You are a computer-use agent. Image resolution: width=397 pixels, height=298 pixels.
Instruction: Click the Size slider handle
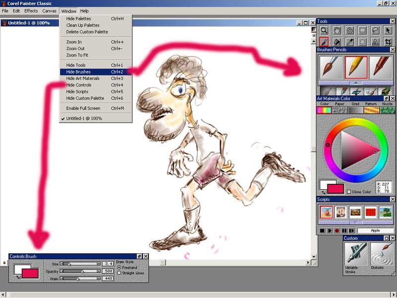[x=70, y=264]
